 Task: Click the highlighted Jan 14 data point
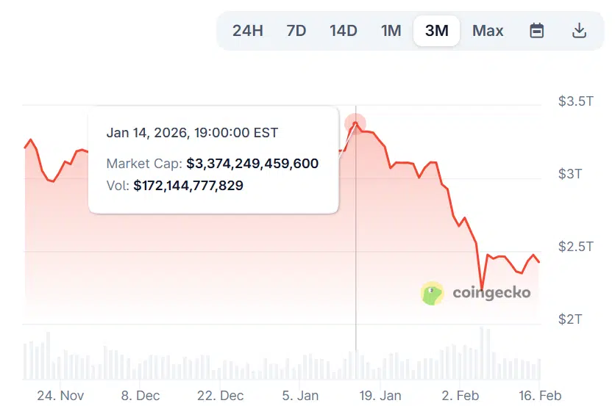355,123
